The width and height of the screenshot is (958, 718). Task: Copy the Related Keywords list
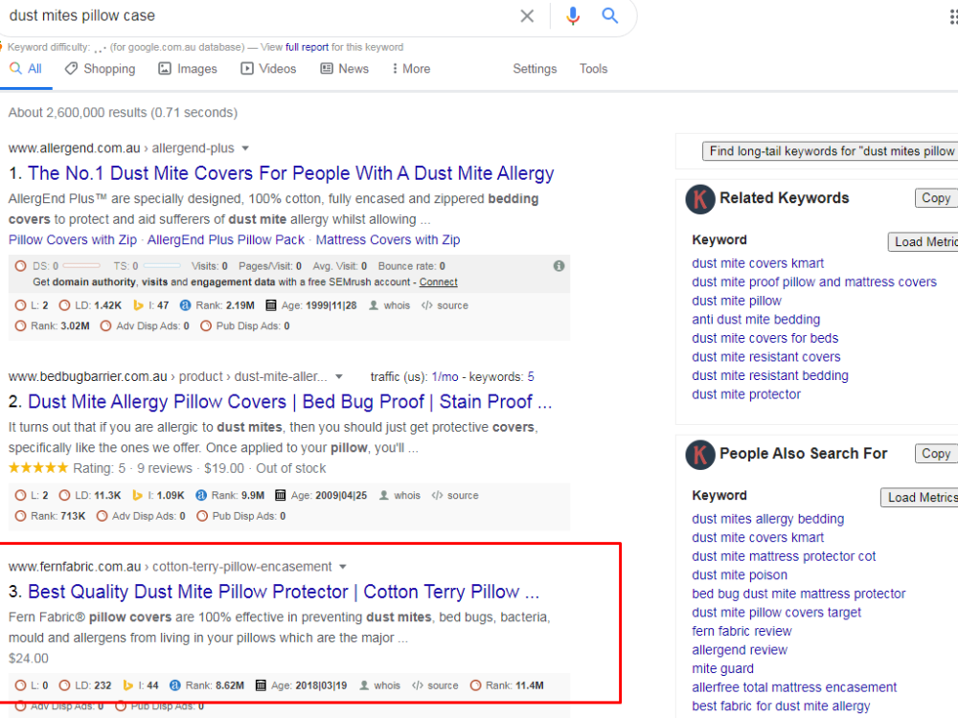[x=936, y=198]
